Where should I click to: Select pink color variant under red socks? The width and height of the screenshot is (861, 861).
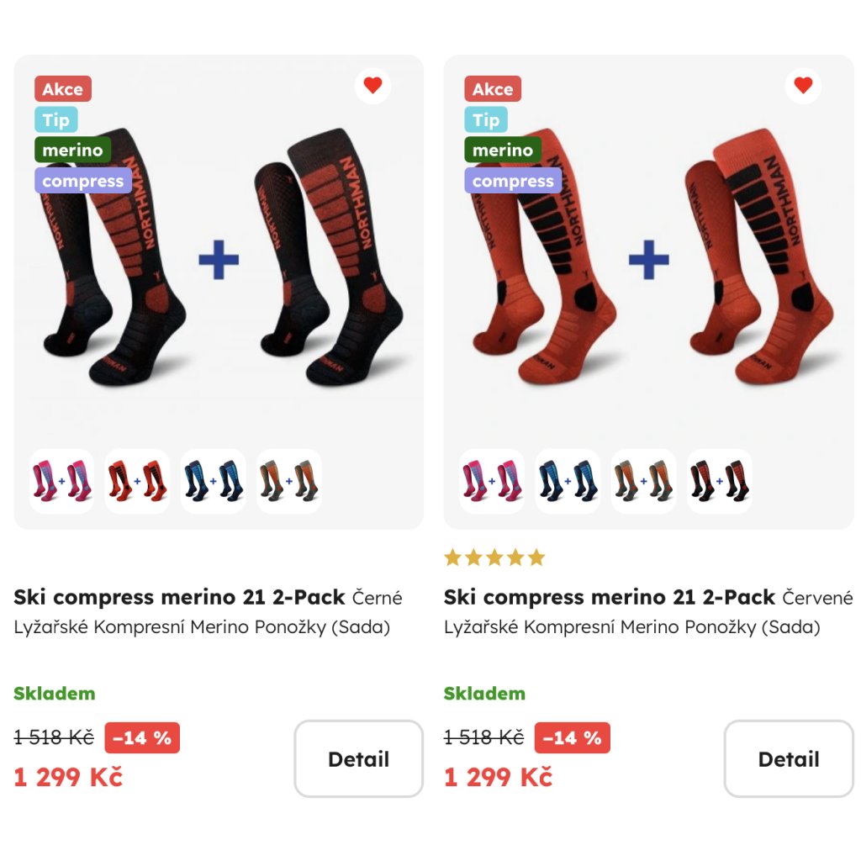tap(492, 481)
